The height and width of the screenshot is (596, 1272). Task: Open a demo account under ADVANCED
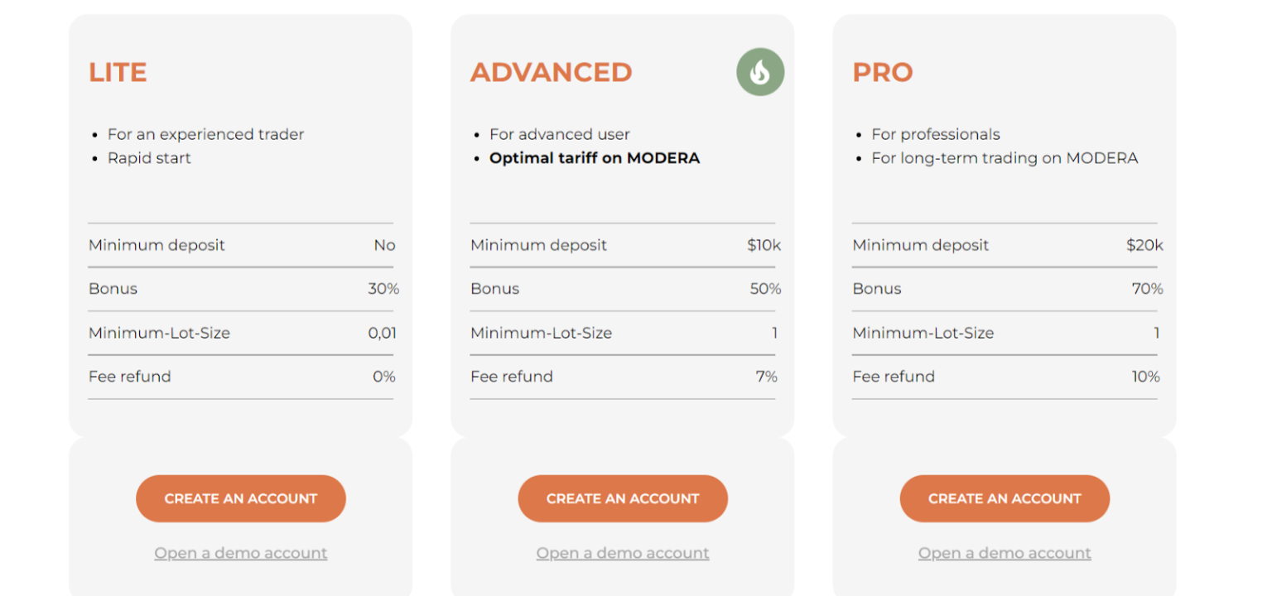622,553
